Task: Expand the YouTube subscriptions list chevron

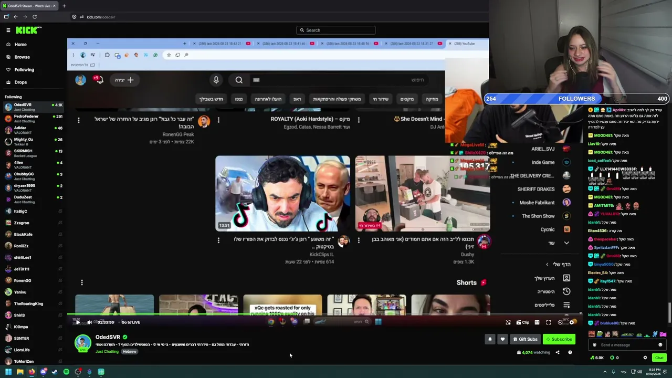Action: click(x=566, y=243)
